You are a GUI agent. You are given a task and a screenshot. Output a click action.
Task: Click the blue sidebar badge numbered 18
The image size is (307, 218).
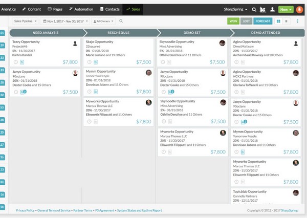pos(2,207)
